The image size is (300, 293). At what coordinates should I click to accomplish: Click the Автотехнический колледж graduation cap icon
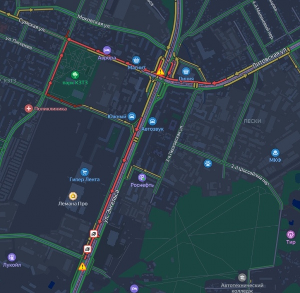click(242, 278)
